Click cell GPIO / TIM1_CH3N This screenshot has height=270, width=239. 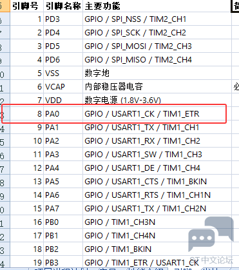pyautogui.click(x=157, y=222)
